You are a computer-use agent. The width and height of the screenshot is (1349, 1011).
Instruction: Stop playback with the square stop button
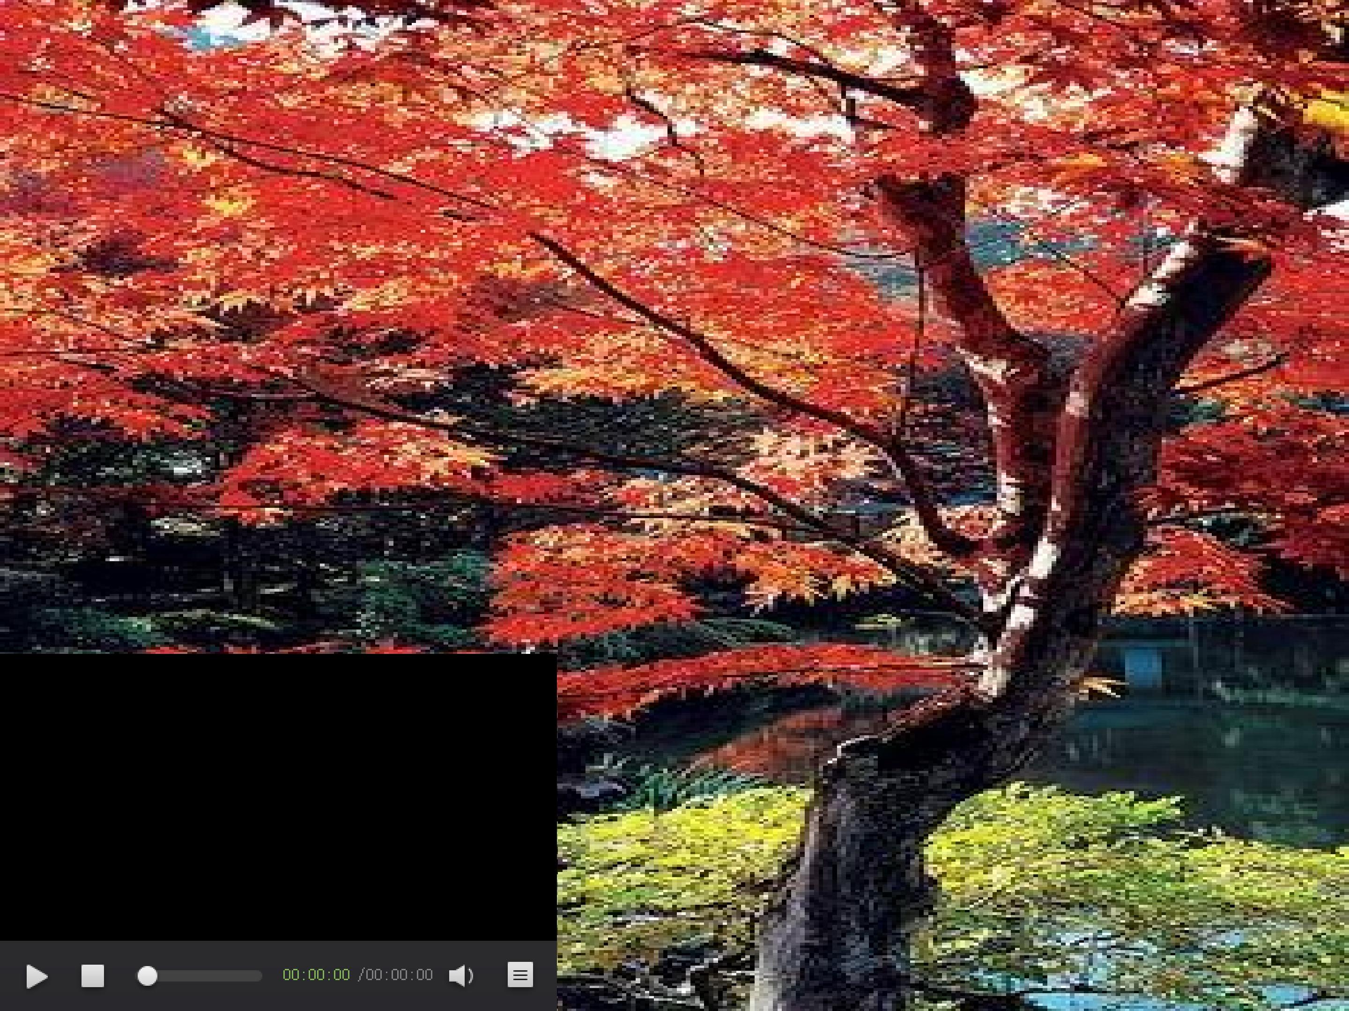[93, 975]
